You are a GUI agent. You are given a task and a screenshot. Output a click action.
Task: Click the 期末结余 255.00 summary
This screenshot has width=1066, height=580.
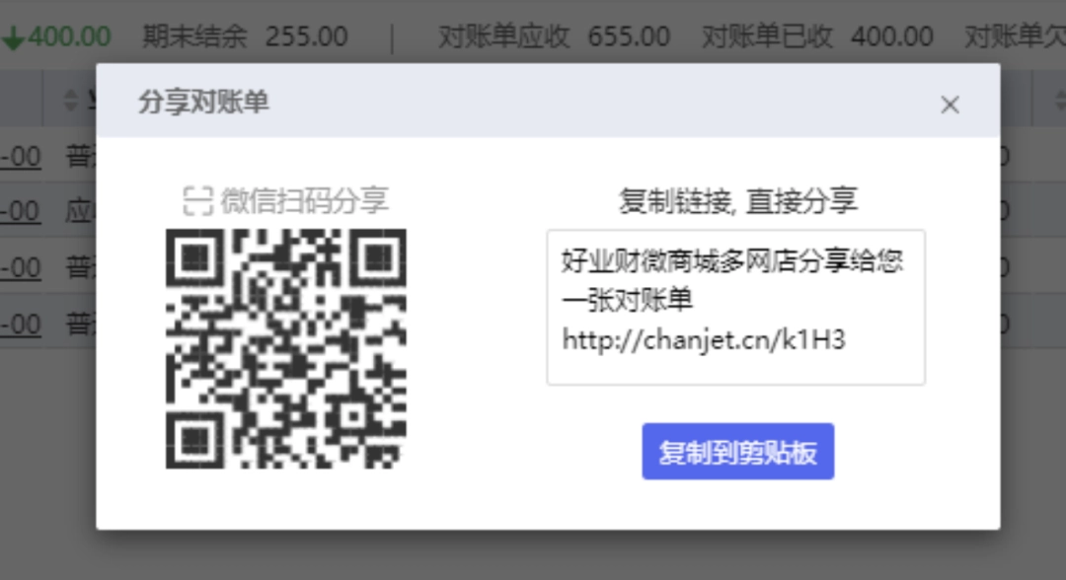pyautogui.click(x=245, y=36)
